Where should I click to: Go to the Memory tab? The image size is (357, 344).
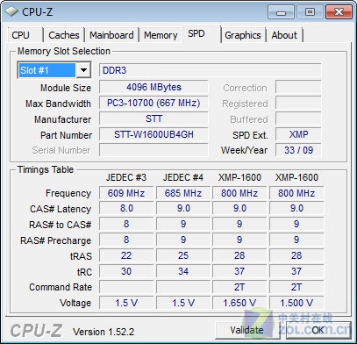pos(161,35)
